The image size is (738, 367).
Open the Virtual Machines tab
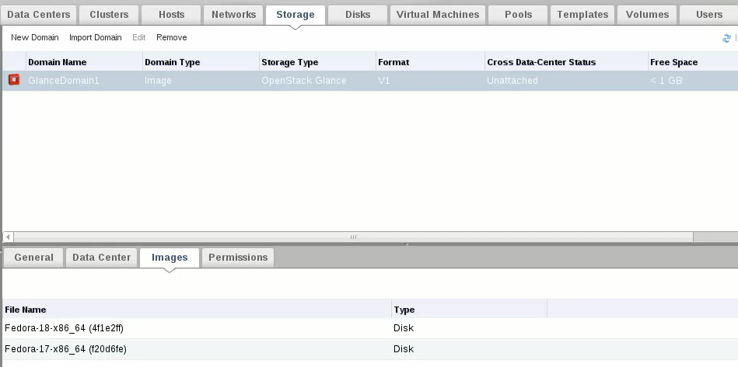coord(438,15)
